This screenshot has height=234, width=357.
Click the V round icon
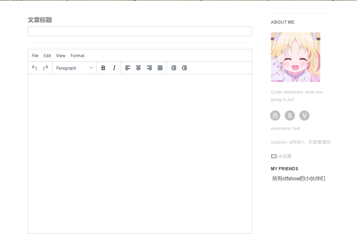coord(304,116)
